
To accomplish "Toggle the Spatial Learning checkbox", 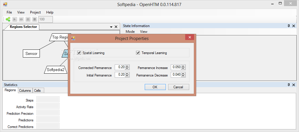I will click(79, 53).
